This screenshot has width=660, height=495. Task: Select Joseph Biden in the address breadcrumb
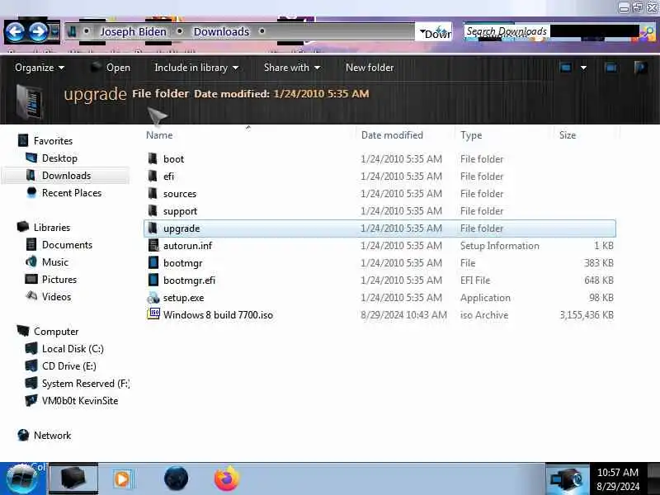click(x=133, y=31)
